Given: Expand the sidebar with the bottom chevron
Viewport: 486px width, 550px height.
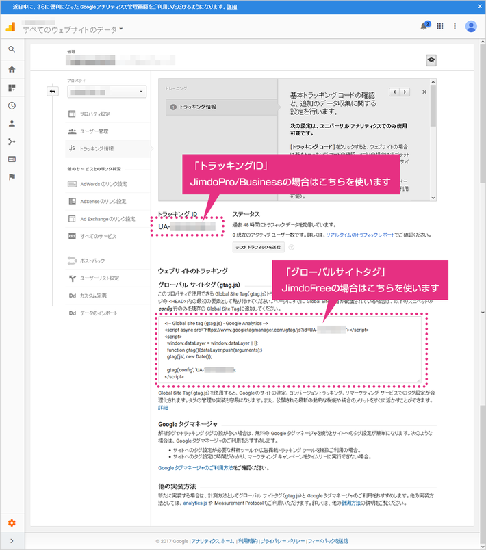Looking at the screenshot, I should pos(12,541).
